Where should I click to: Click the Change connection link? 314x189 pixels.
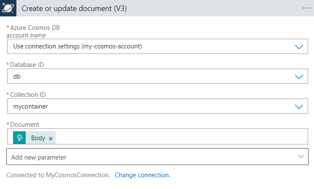[142, 175]
